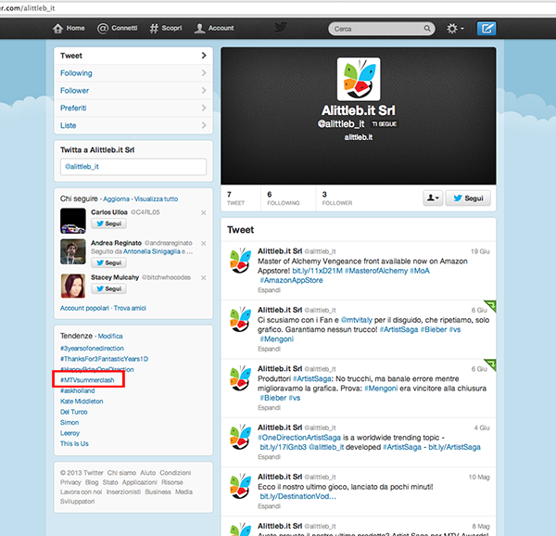Open #MasterofAlchemy hashtag

tap(376, 271)
